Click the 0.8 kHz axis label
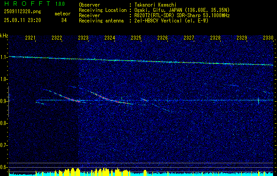 [x=4, y=123]
